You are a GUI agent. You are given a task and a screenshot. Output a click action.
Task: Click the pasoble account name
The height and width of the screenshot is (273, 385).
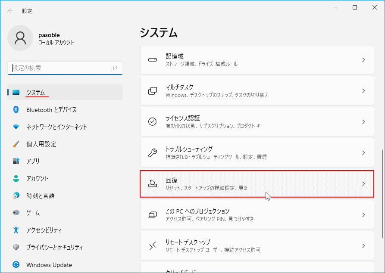[x=49, y=35]
